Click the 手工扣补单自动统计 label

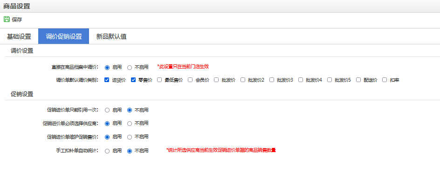77,151
